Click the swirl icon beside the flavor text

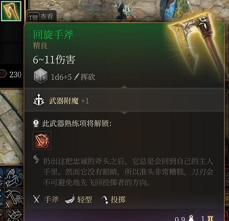point(36,159)
